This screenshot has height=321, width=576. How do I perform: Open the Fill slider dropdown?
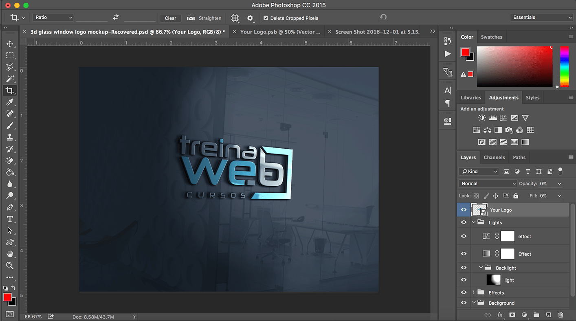point(559,196)
